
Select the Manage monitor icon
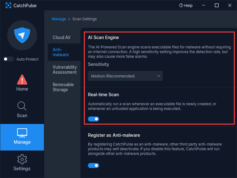click(22, 133)
